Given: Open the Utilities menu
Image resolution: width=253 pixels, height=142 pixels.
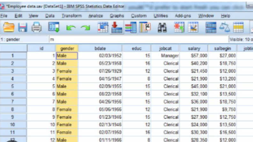Looking at the screenshot, I should point(161,16).
